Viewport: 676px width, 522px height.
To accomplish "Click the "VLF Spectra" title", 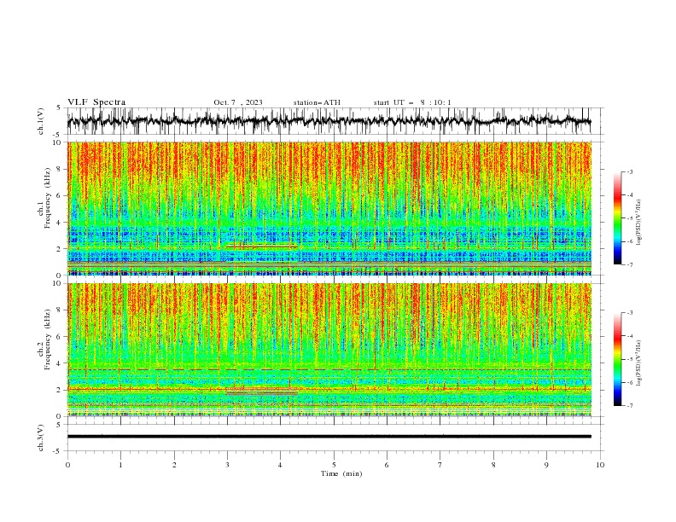I will tap(96, 102).
